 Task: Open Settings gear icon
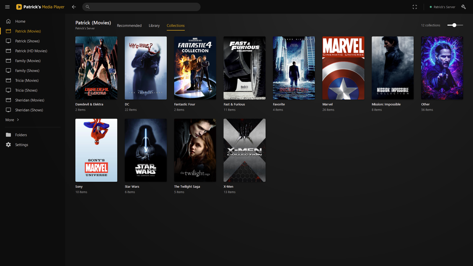(x=8, y=145)
